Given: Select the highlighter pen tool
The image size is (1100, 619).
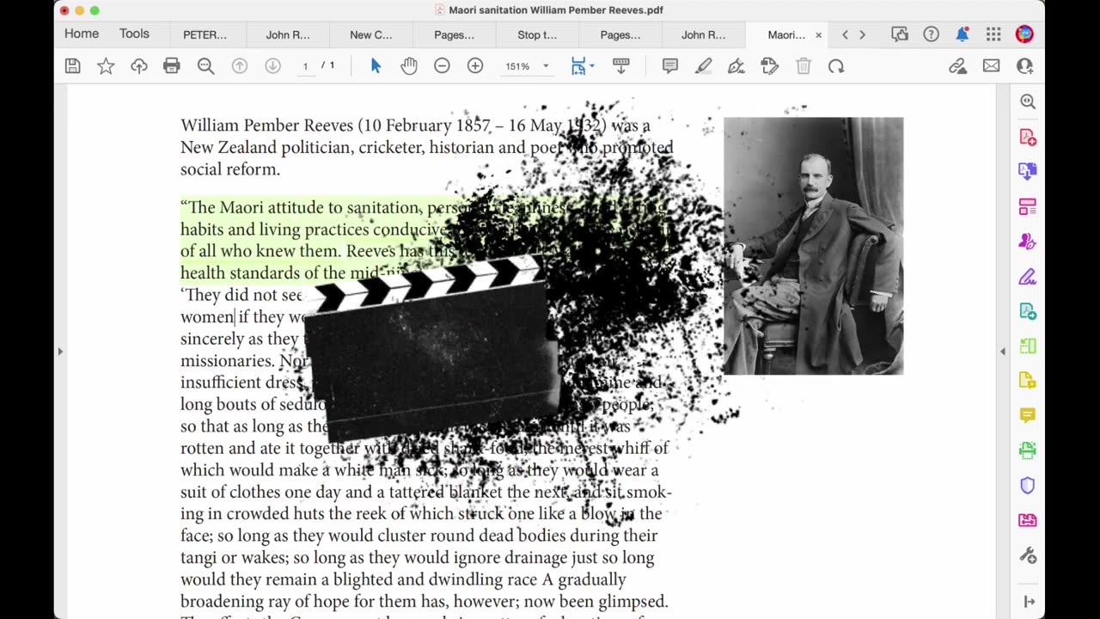Looking at the screenshot, I should point(704,66).
